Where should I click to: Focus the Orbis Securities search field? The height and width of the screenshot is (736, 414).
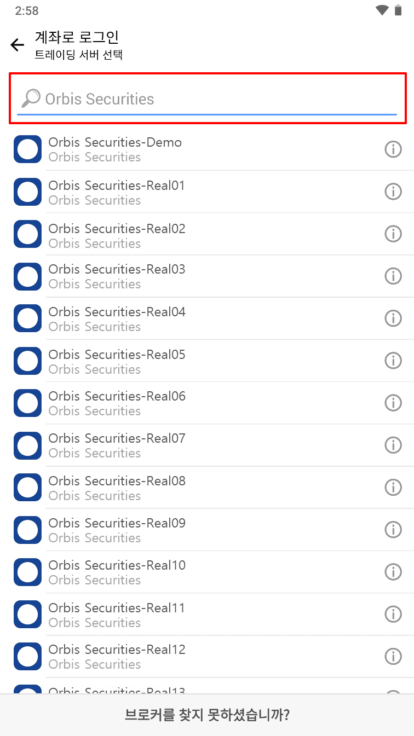point(219,99)
